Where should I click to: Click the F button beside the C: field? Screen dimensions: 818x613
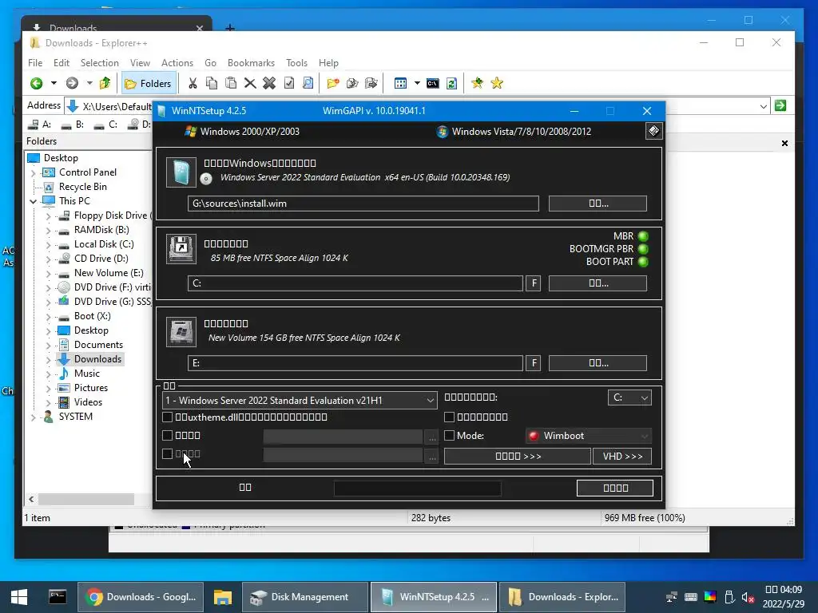[x=533, y=283]
